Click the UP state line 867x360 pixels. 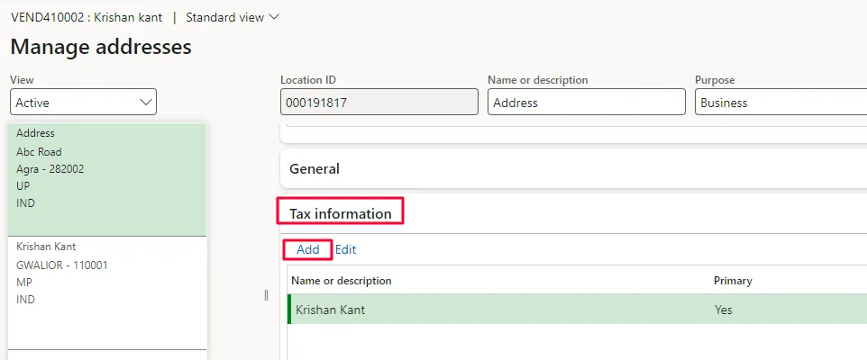click(x=23, y=186)
